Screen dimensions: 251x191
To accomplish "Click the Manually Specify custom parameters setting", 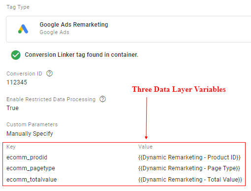I will pyautogui.click(x=30, y=134).
